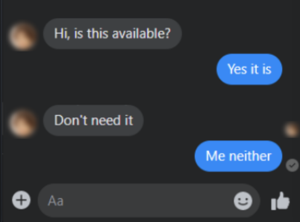Screen dimensions: 300x222
Task: Open more actions with the plus icon
Action: pos(21,200)
